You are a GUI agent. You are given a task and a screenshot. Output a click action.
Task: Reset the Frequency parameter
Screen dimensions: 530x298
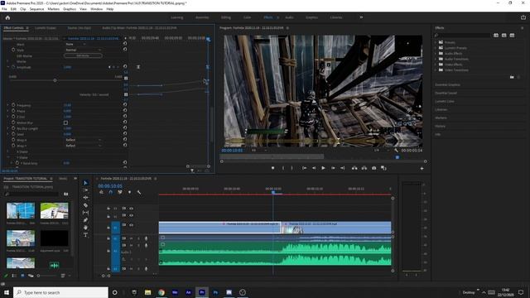tap(125, 105)
